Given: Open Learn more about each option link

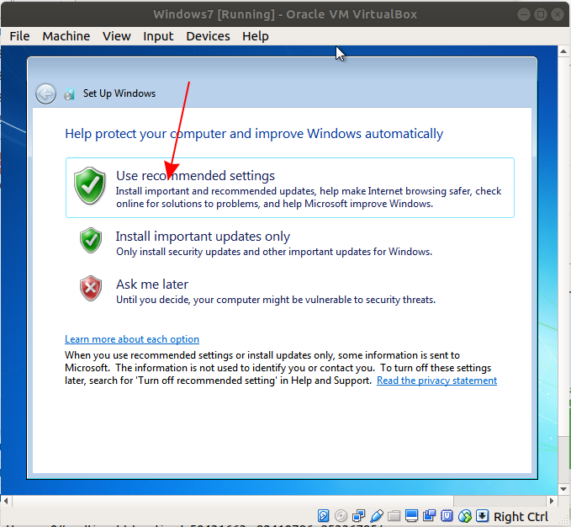Looking at the screenshot, I should point(132,339).
